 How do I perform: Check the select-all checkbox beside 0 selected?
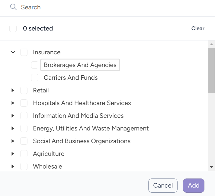tap(13, 28)
